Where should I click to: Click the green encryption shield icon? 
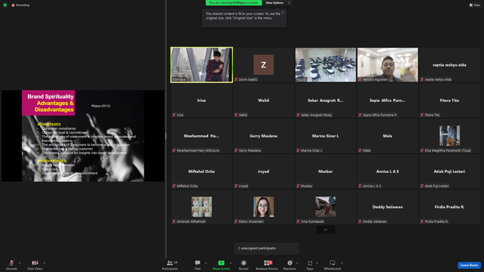5,5
